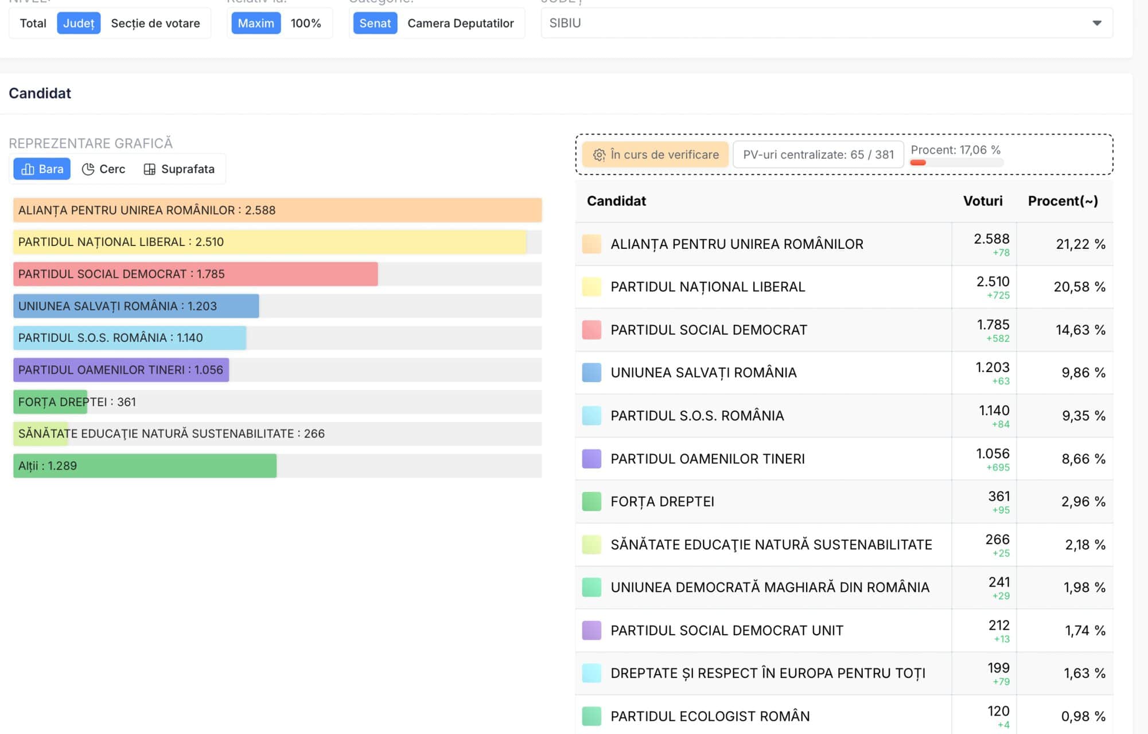Viewport: 1148px width, 734px height.
Task: Click DREPTATE ȘI RESPECT ÎN EUROPA PENTRU TOȚI
Action: click(768, 673)
